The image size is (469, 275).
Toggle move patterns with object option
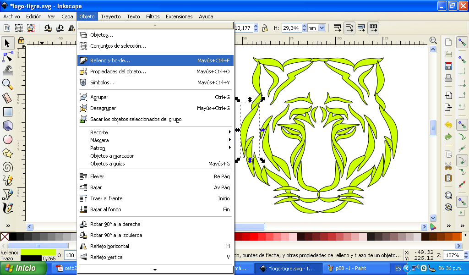click(x=373, y=28)
